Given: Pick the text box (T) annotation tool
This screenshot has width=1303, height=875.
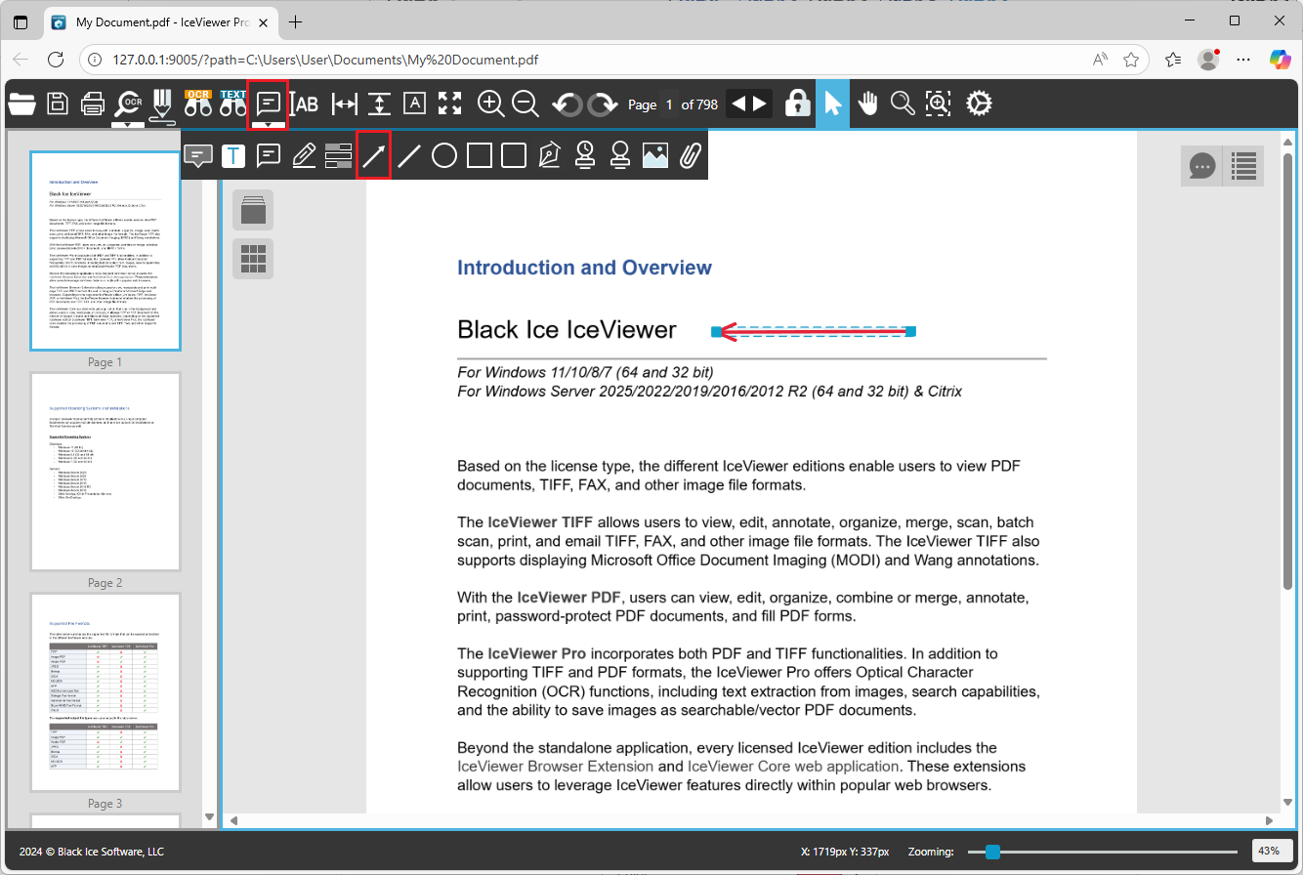Looking at the screenshot, I should pyautogui.click(x=233, y=155).
